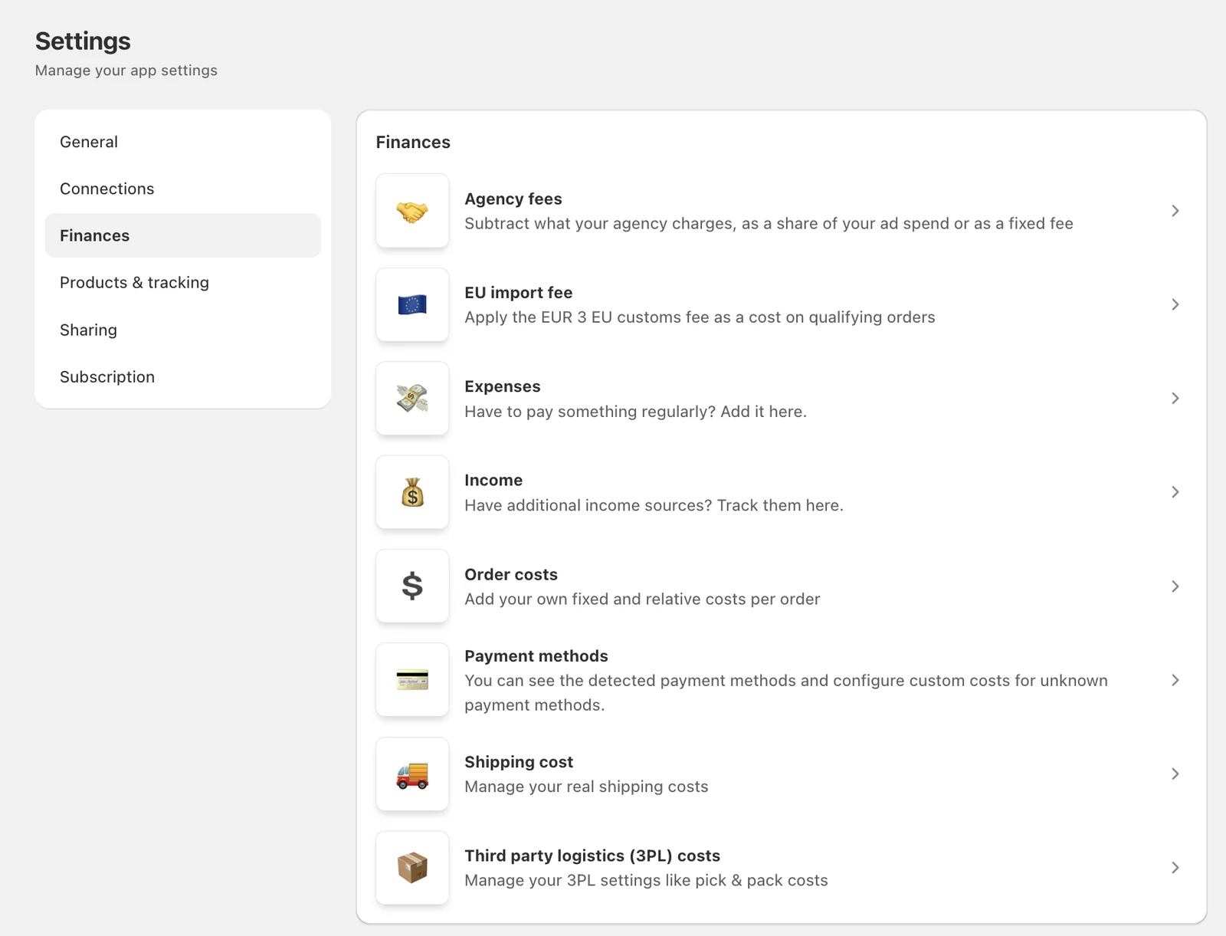Open Products & tracking settings
Screen dimensions: 1226x936
tap(182, 282)
